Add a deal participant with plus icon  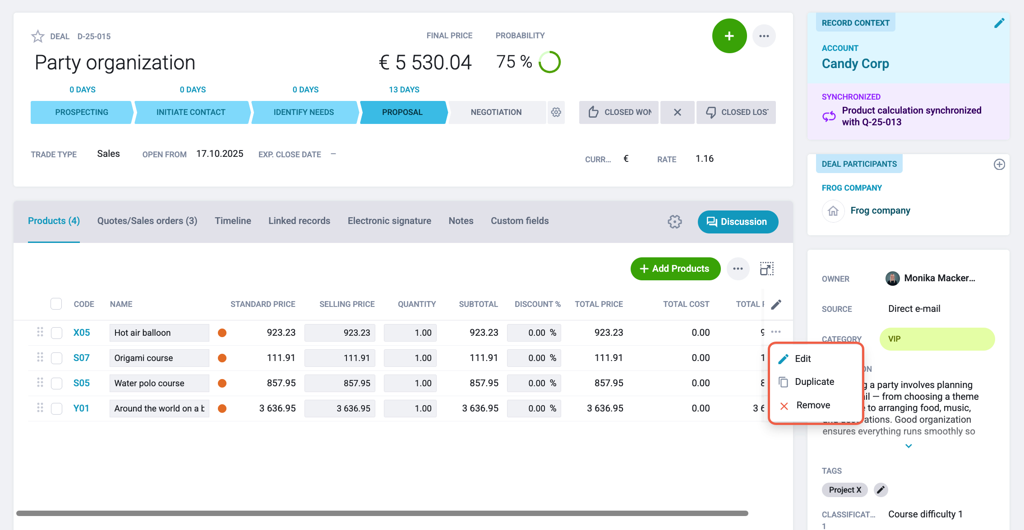pos(999,164)
